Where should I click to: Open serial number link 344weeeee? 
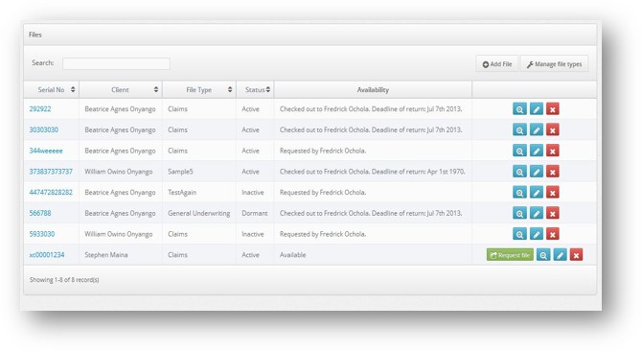(46, 151)
